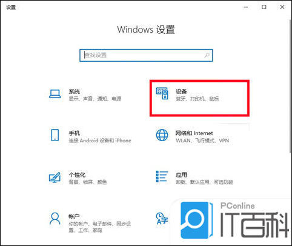The height and width of the screenshot is (246, 292).
Task: Click the 蓝牙、打印机、鼠标 description
Action: tap(197, 99)
